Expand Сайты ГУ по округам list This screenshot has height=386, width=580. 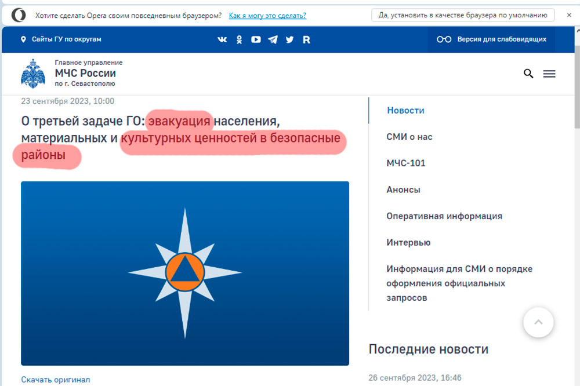click(x=61, y=39)
